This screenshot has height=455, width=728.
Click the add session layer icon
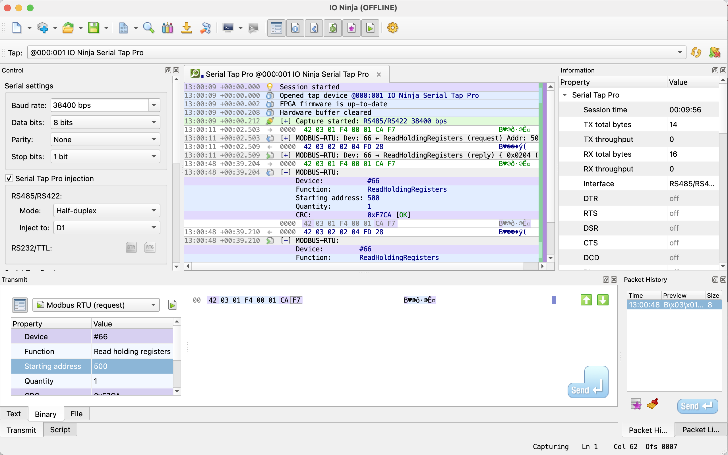pos(42,28)
